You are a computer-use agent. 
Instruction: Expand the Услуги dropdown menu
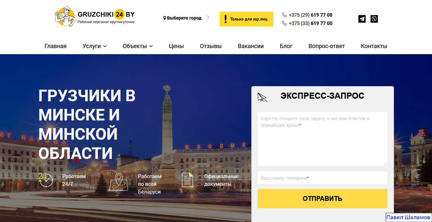94,46
